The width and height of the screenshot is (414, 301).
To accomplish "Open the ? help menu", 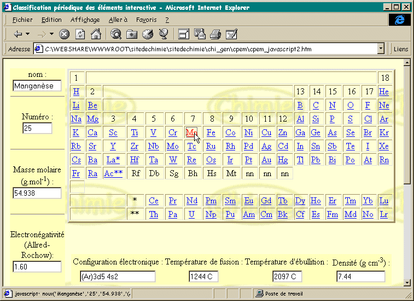I will pos(167,20).
